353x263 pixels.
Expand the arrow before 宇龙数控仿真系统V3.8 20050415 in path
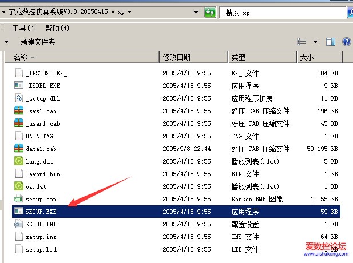[3, 12]
